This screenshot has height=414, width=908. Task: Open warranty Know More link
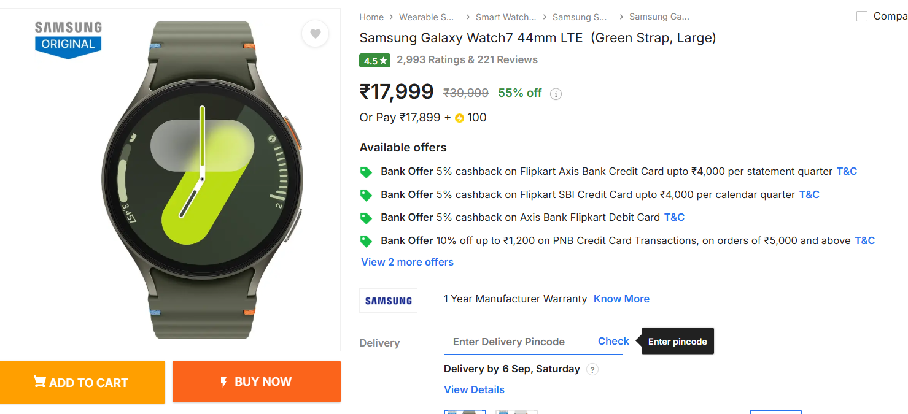(621, 299)
